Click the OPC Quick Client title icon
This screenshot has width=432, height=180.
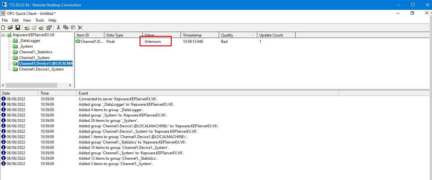[x=3, y=13]
